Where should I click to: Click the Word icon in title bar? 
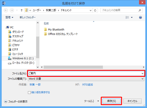click(x=4, y=3)
